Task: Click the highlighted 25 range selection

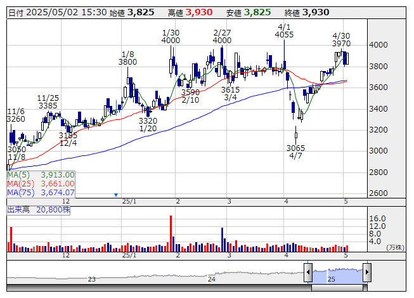Action: coord(337,274)
